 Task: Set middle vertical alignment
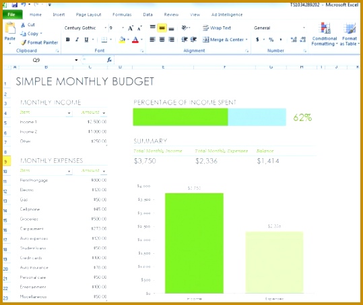(162, 28)
